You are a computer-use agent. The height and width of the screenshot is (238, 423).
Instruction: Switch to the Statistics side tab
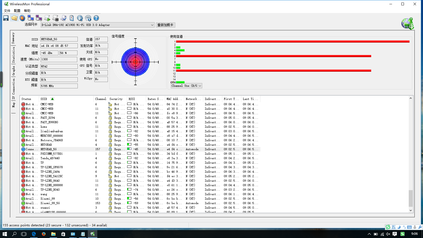point(13,55)
